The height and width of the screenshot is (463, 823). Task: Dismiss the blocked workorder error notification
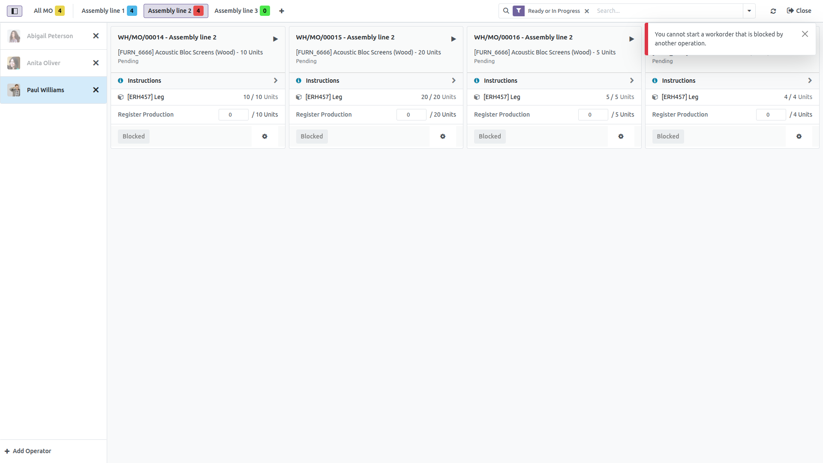(805, 34)
